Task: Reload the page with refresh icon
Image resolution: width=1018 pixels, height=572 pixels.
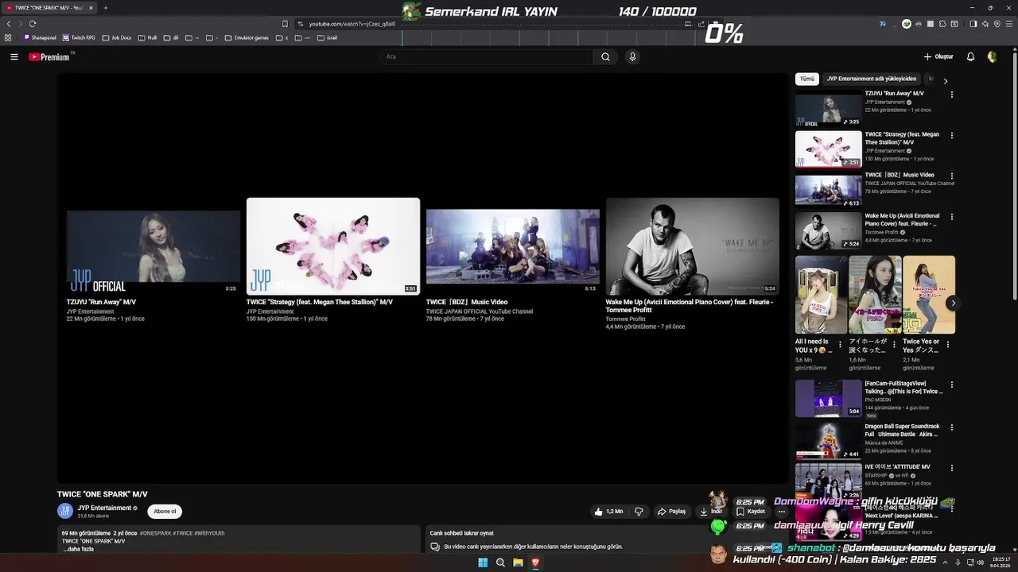Action: point(33,24)
